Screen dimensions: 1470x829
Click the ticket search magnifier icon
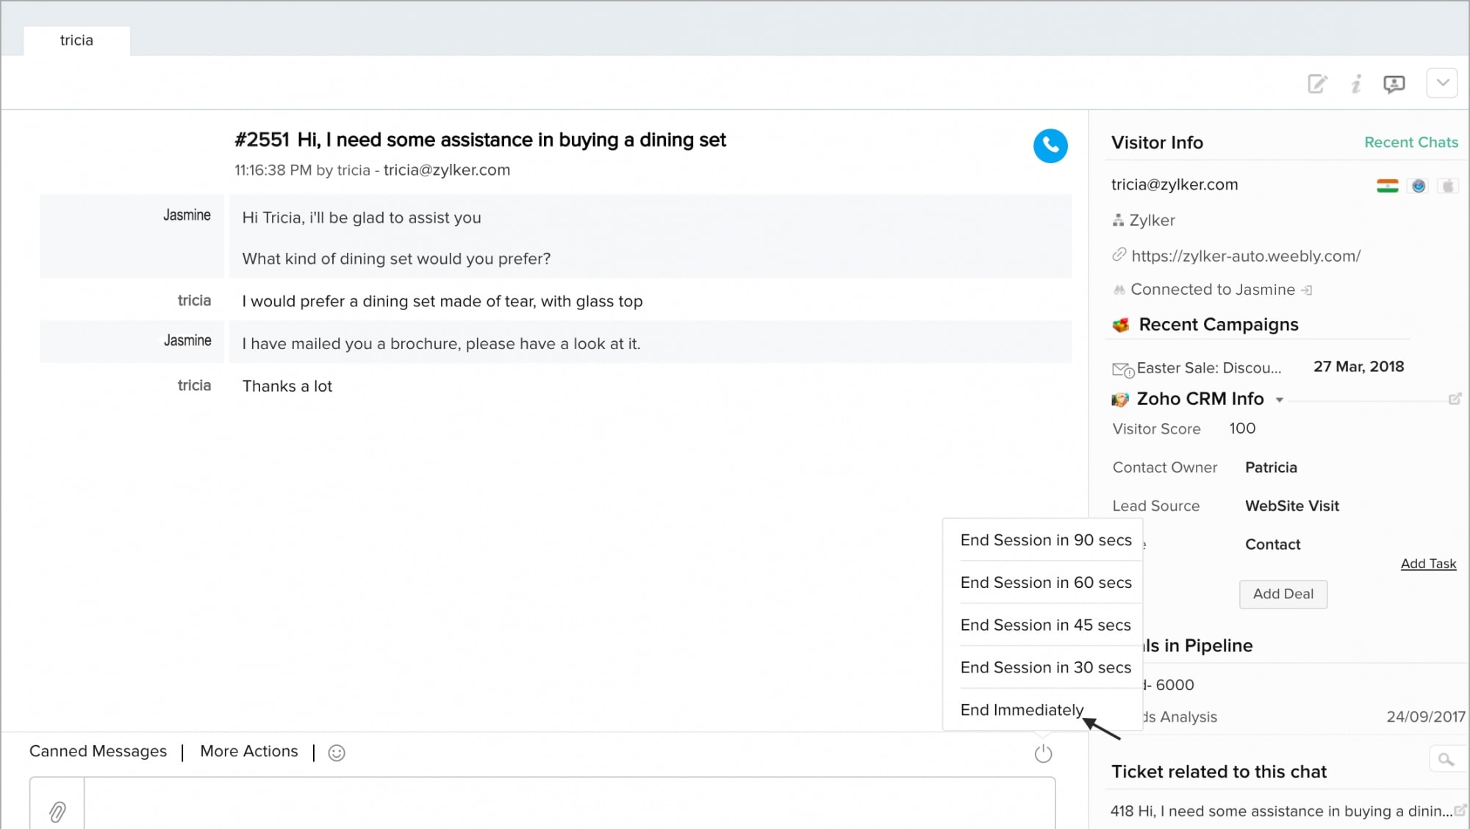click(1446, 759)
